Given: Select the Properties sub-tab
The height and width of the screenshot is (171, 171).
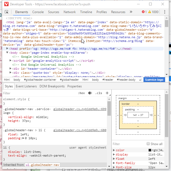Looking at the screenshot, I should pos(75,86).
